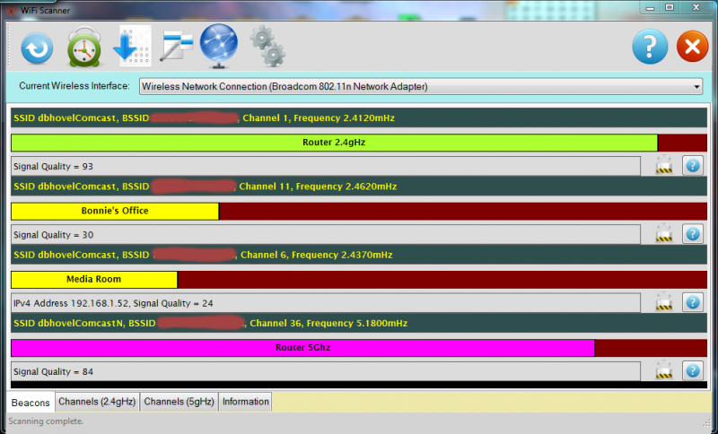Switch to the Channels (5gHz) tab

tap(179, 402)
